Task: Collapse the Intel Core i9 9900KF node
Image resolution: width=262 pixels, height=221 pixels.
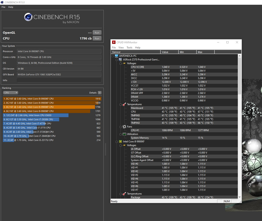Action: [x=117, y=142]
